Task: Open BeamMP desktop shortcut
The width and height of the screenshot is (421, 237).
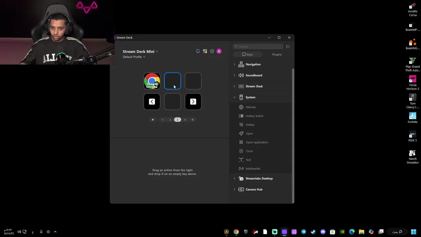Action: (x=413, y=27)
